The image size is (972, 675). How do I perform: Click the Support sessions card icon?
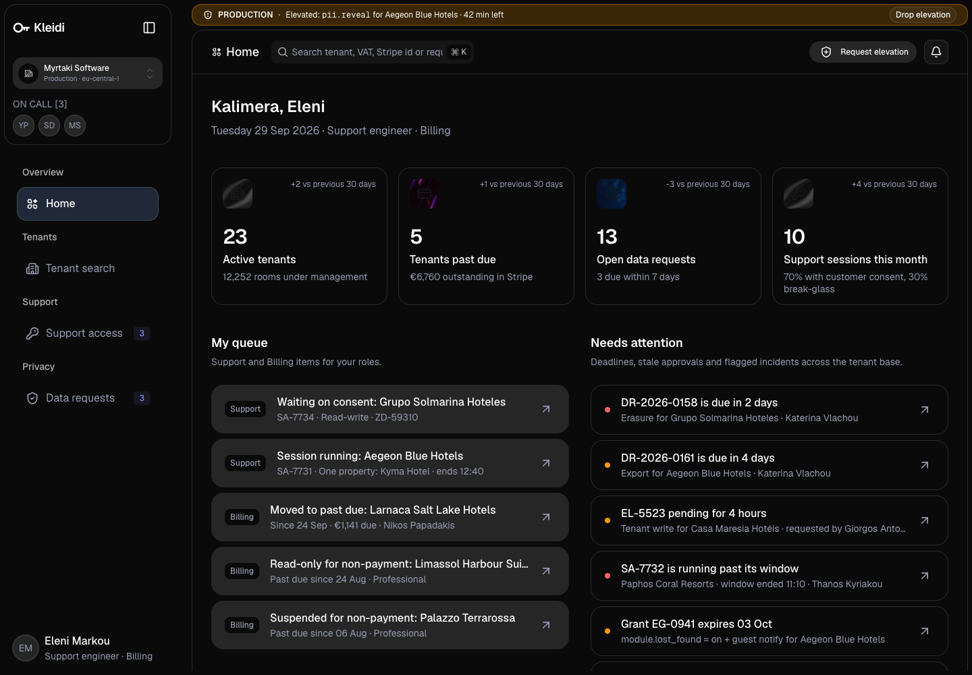pos(799,194)
